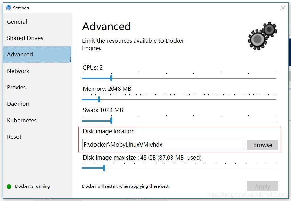Open the Reset settings section
The height and width of the screenshot is (201, 291).
click(x=14, y=136)
